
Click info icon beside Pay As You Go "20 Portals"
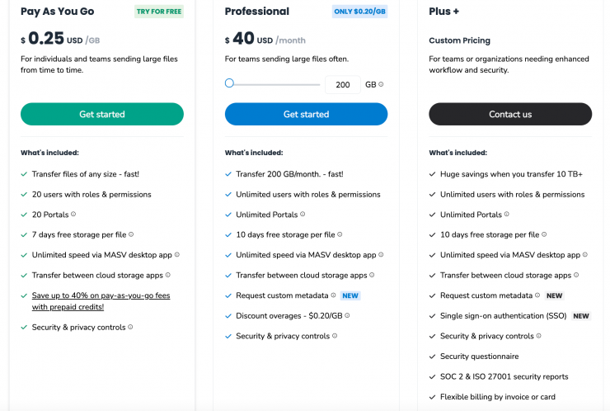pos(73,215)
